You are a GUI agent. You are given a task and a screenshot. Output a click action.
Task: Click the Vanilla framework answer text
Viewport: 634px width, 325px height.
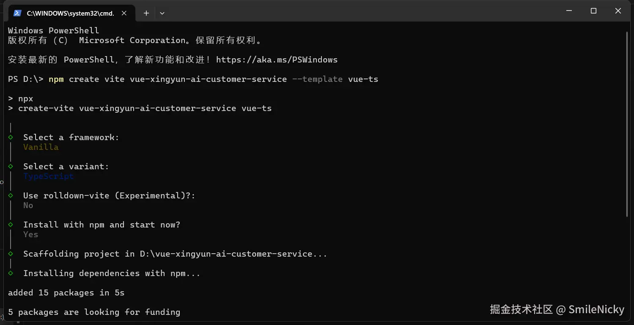click(41, 147)
